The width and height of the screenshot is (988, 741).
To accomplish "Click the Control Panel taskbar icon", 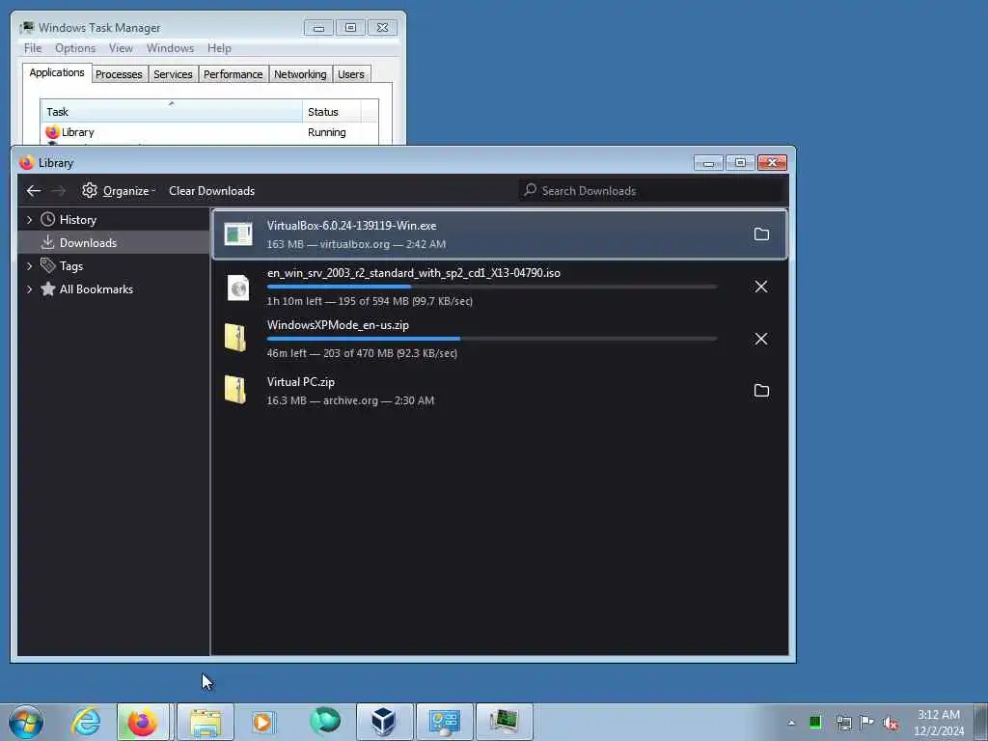I will pyautogui.click(x=444, y=722).
